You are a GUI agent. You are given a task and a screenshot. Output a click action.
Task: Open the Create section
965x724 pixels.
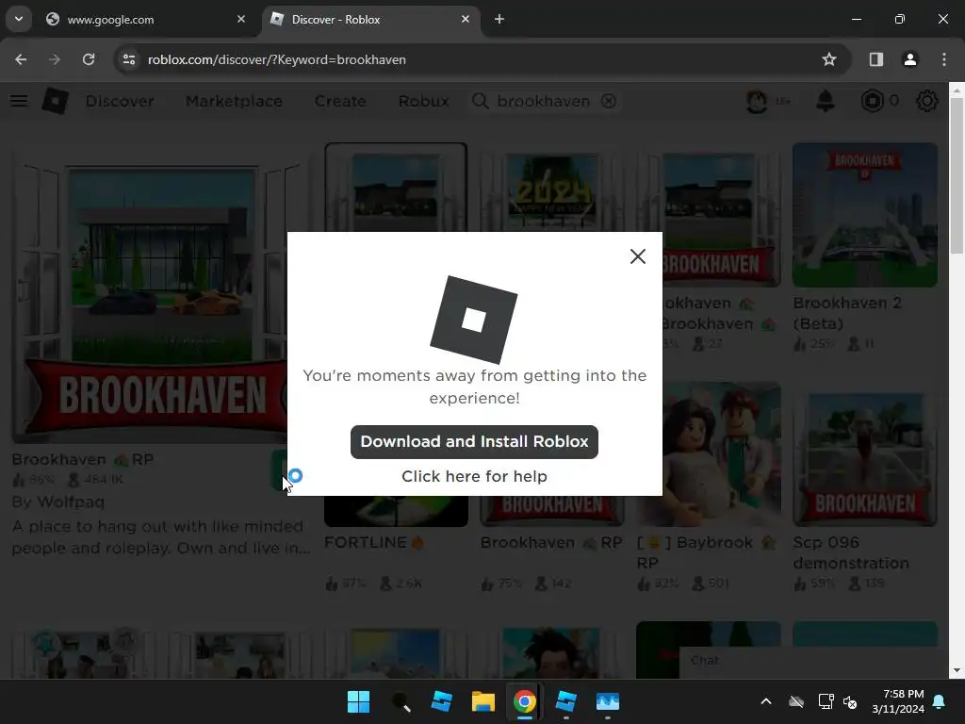pos(340,101)
